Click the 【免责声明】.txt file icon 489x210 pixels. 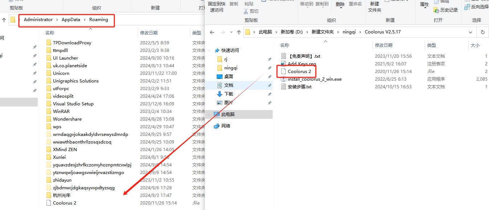[284, 56]
